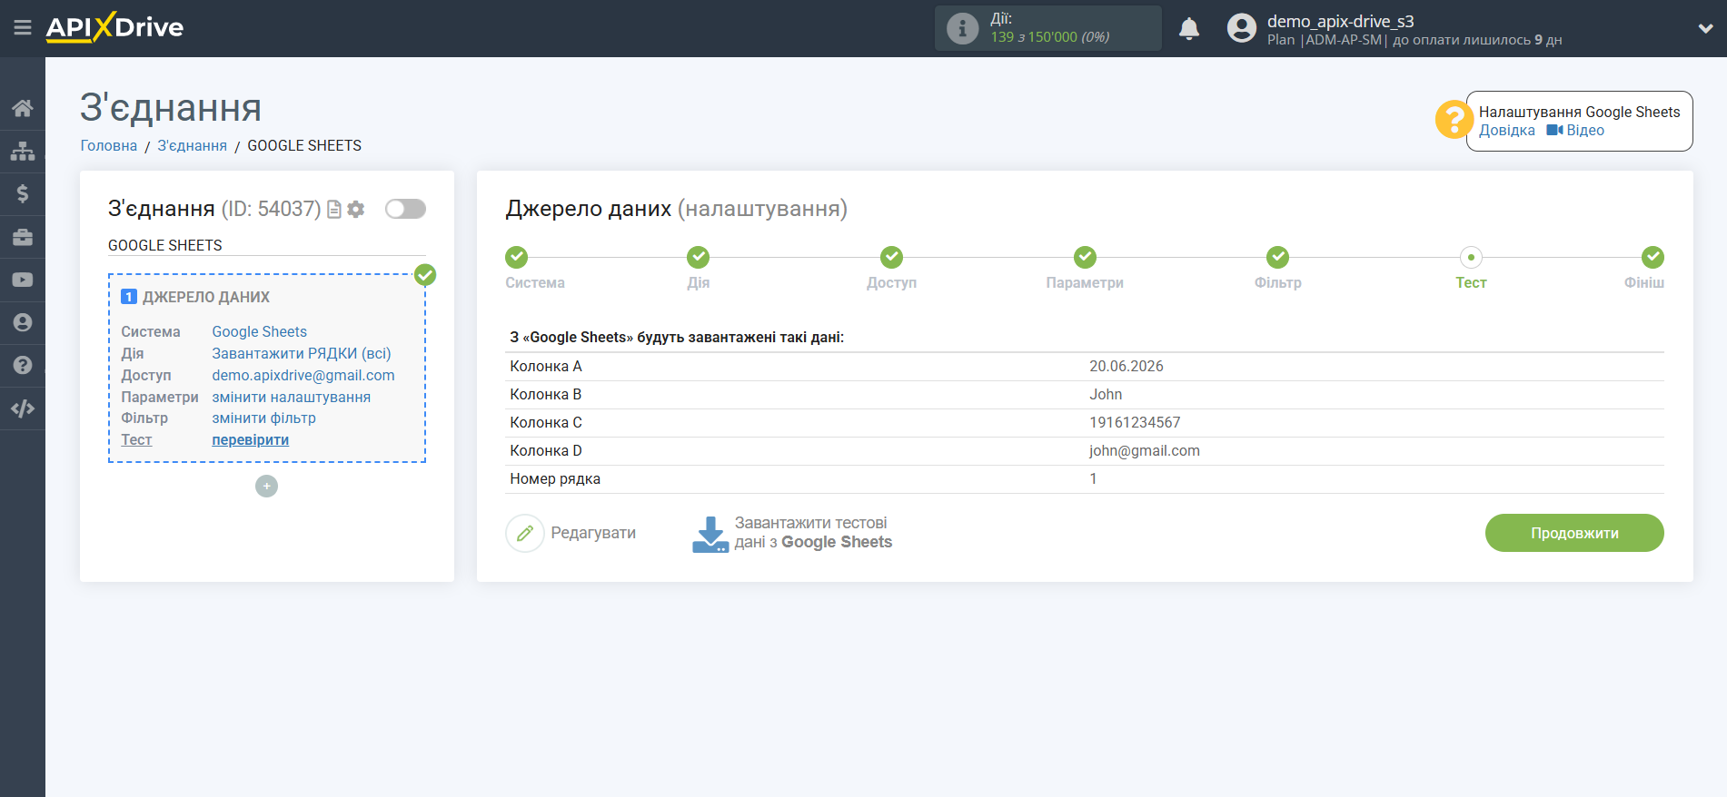This screenshot has width=1727, height=797.
Task: Click Завантажити тестові дані з Google Sheets
Action: click(x=813, y=533)
